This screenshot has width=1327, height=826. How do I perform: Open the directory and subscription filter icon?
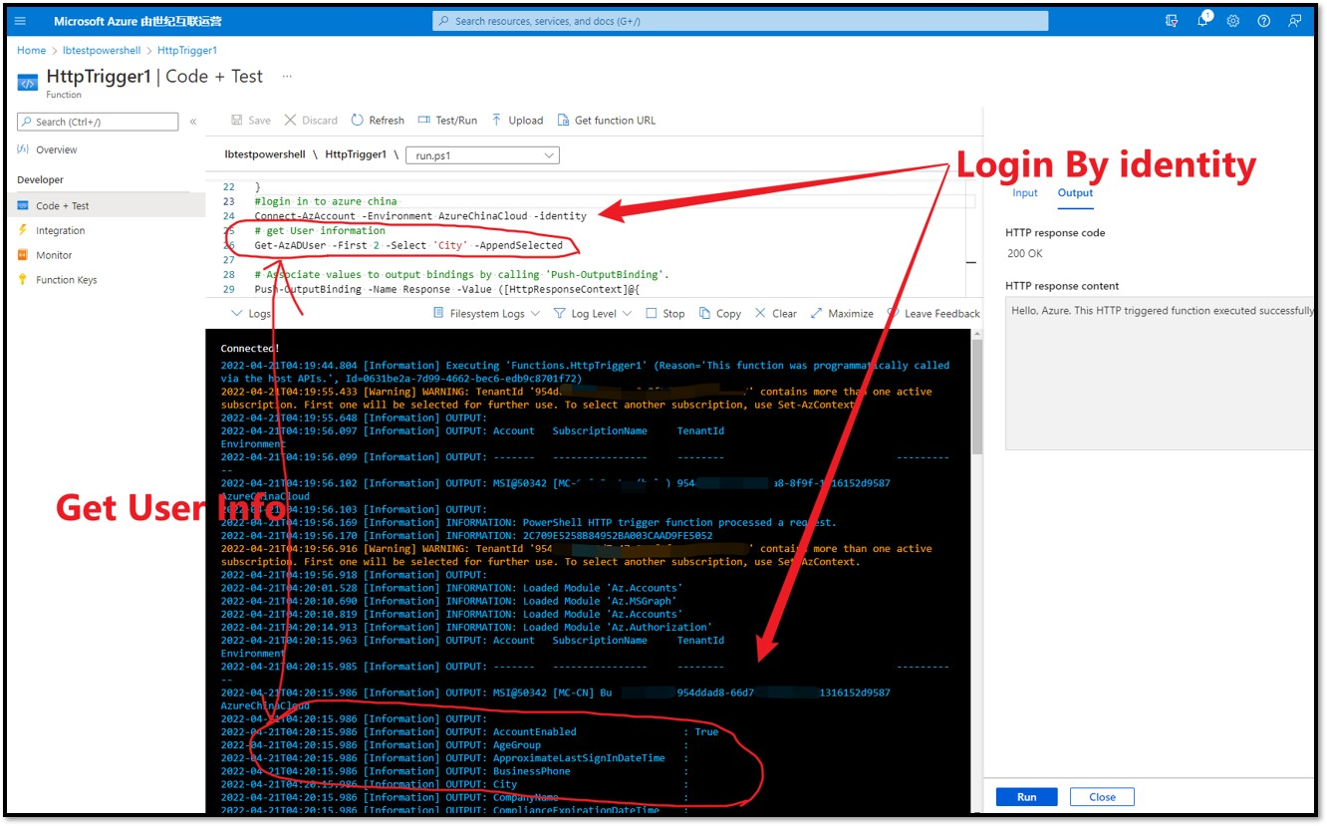(x=1172, y=21)
